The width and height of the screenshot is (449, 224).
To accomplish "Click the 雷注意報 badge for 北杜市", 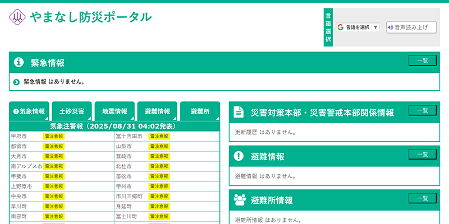I will (159, 166).
